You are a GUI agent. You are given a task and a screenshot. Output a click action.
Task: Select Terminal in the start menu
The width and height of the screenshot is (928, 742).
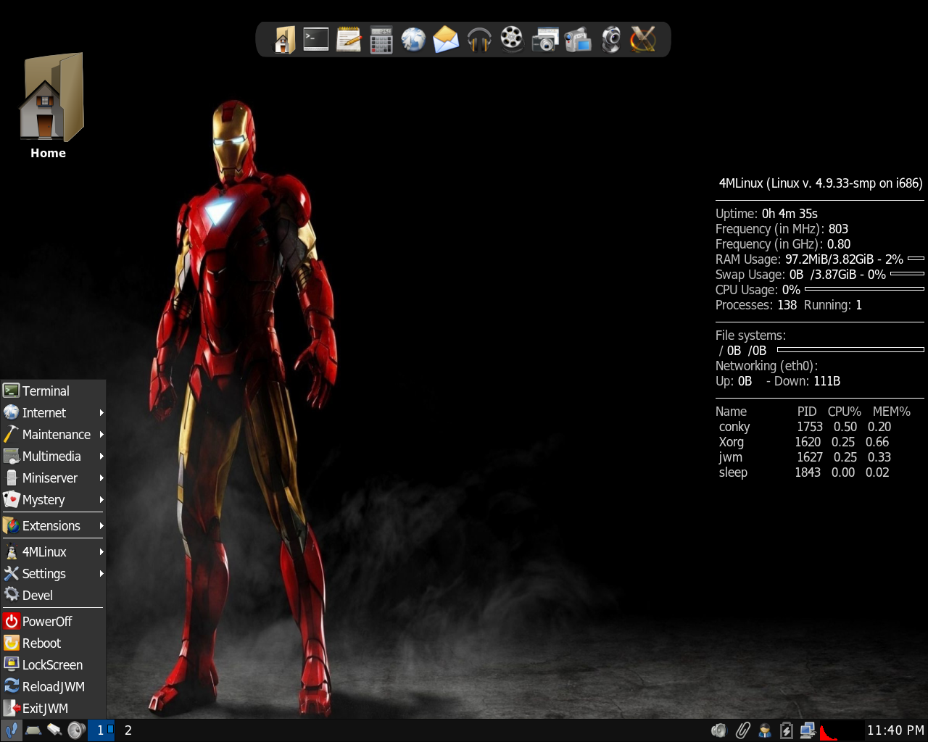pos(53,391)
